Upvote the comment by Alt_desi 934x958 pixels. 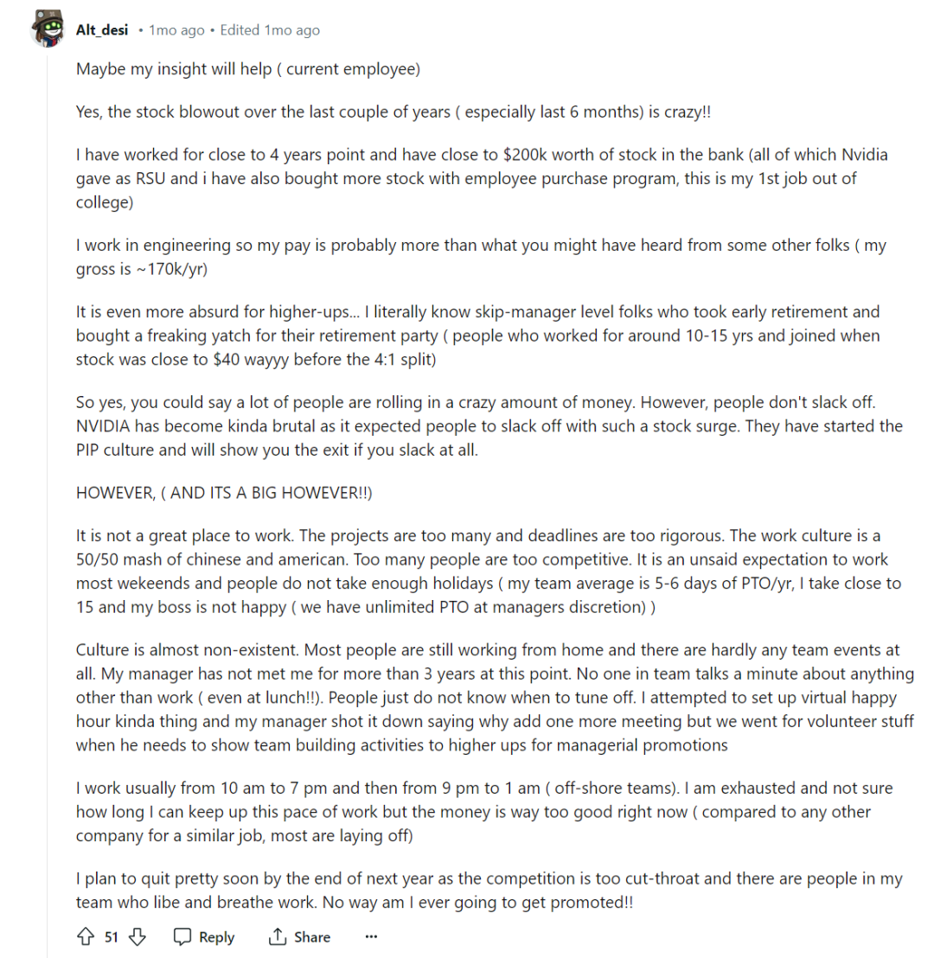click(x=86, y=936)
